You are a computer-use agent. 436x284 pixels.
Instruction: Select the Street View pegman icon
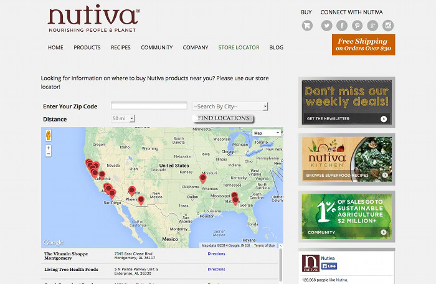[x=48, y=135]
